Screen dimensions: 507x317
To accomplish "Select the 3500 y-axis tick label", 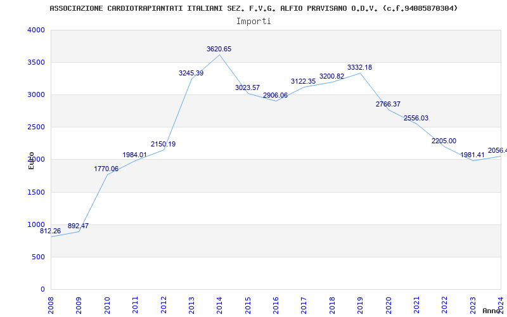I will click(37, 62).
